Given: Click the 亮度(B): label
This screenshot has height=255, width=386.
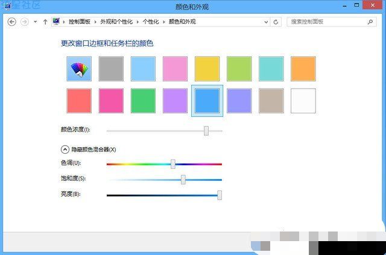Looking at the screenshot, I should (71, 194).
